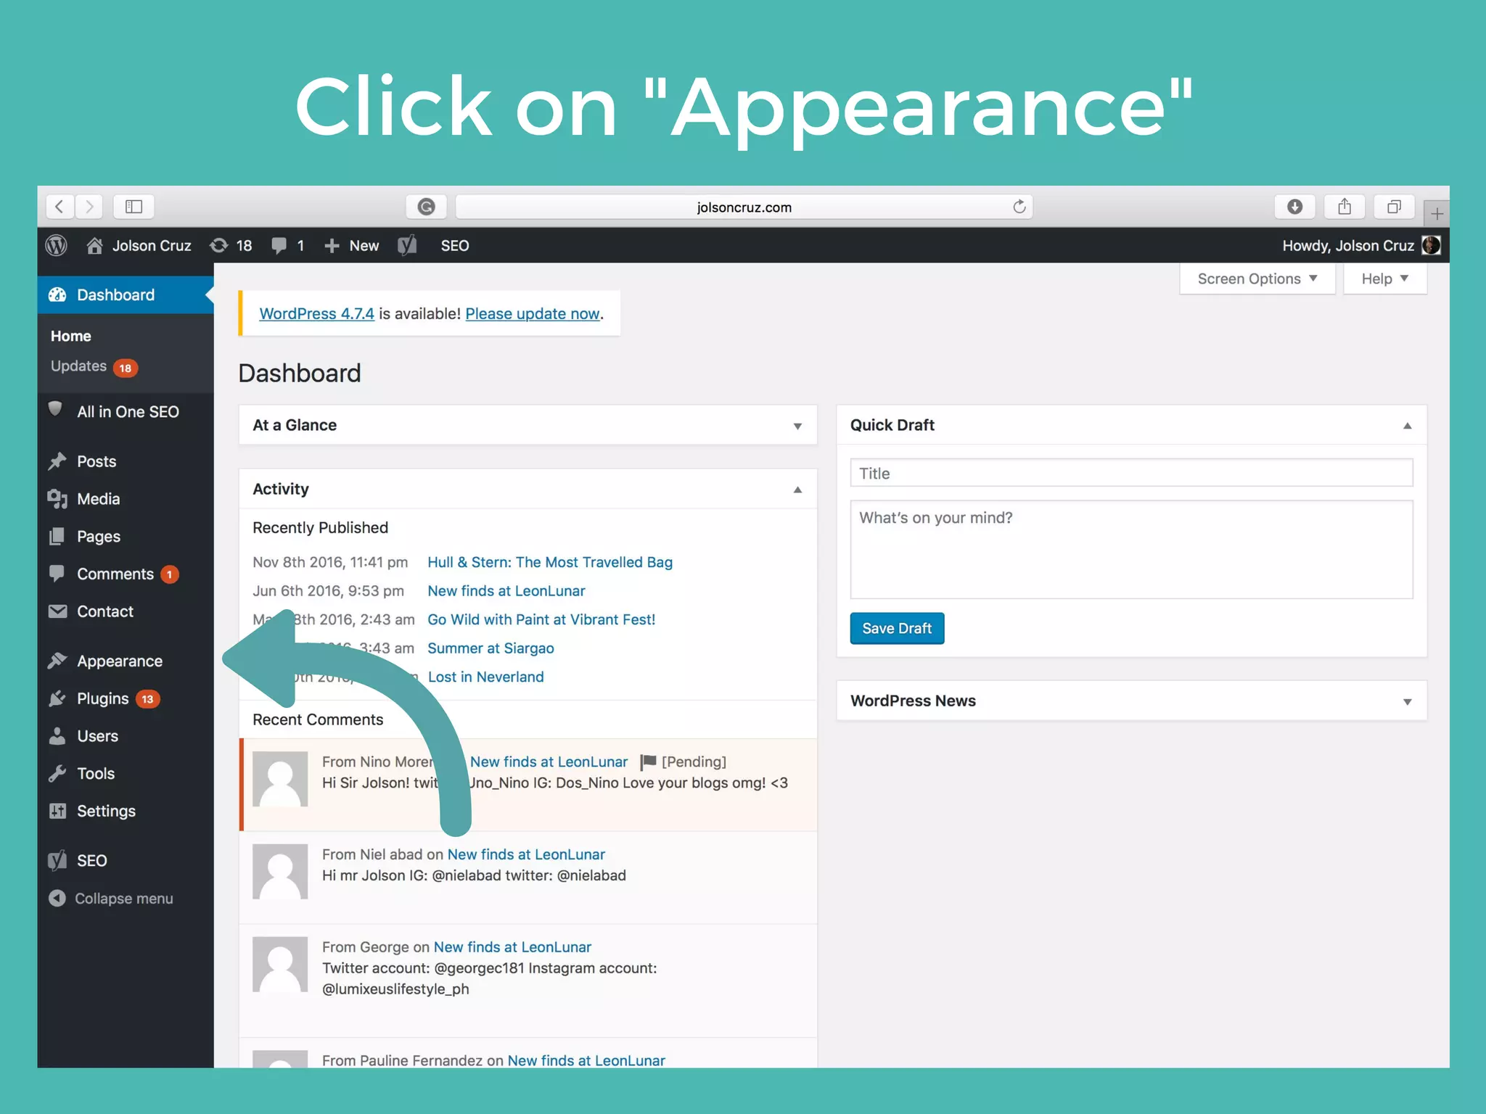This screenshot has width=1486, height=1114.
Task: Toggle the Safari sidebar icon
Action: (x=134, y=207)
